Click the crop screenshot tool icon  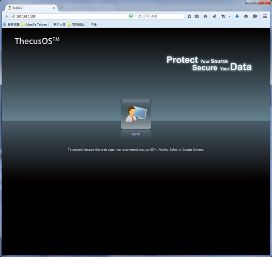(x=223, y=16)
